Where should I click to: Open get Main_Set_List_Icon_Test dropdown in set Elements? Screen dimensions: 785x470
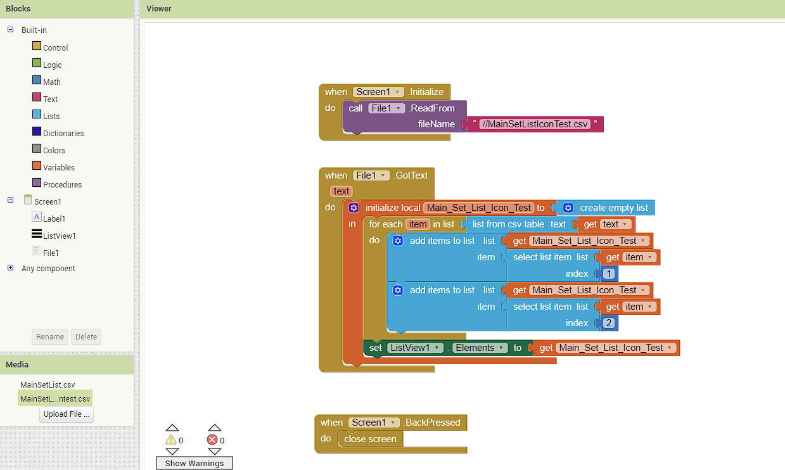tap(616, 348)
